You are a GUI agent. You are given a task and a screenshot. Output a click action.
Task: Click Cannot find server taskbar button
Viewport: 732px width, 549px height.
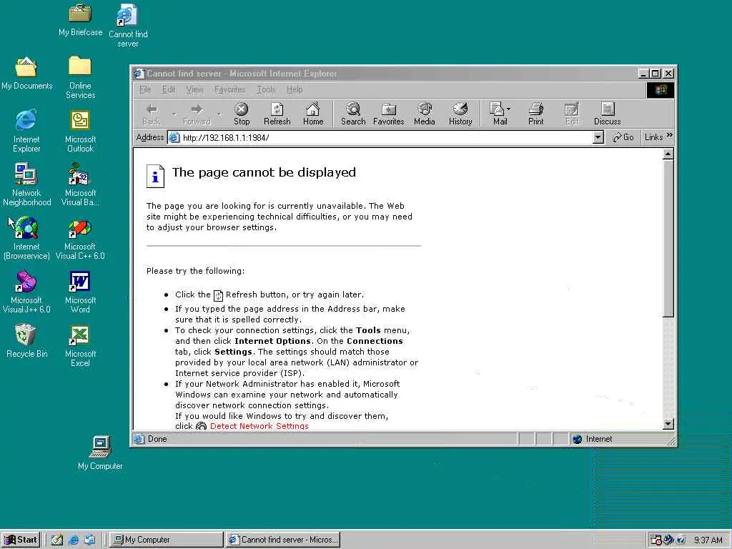(x=283, y=540)
